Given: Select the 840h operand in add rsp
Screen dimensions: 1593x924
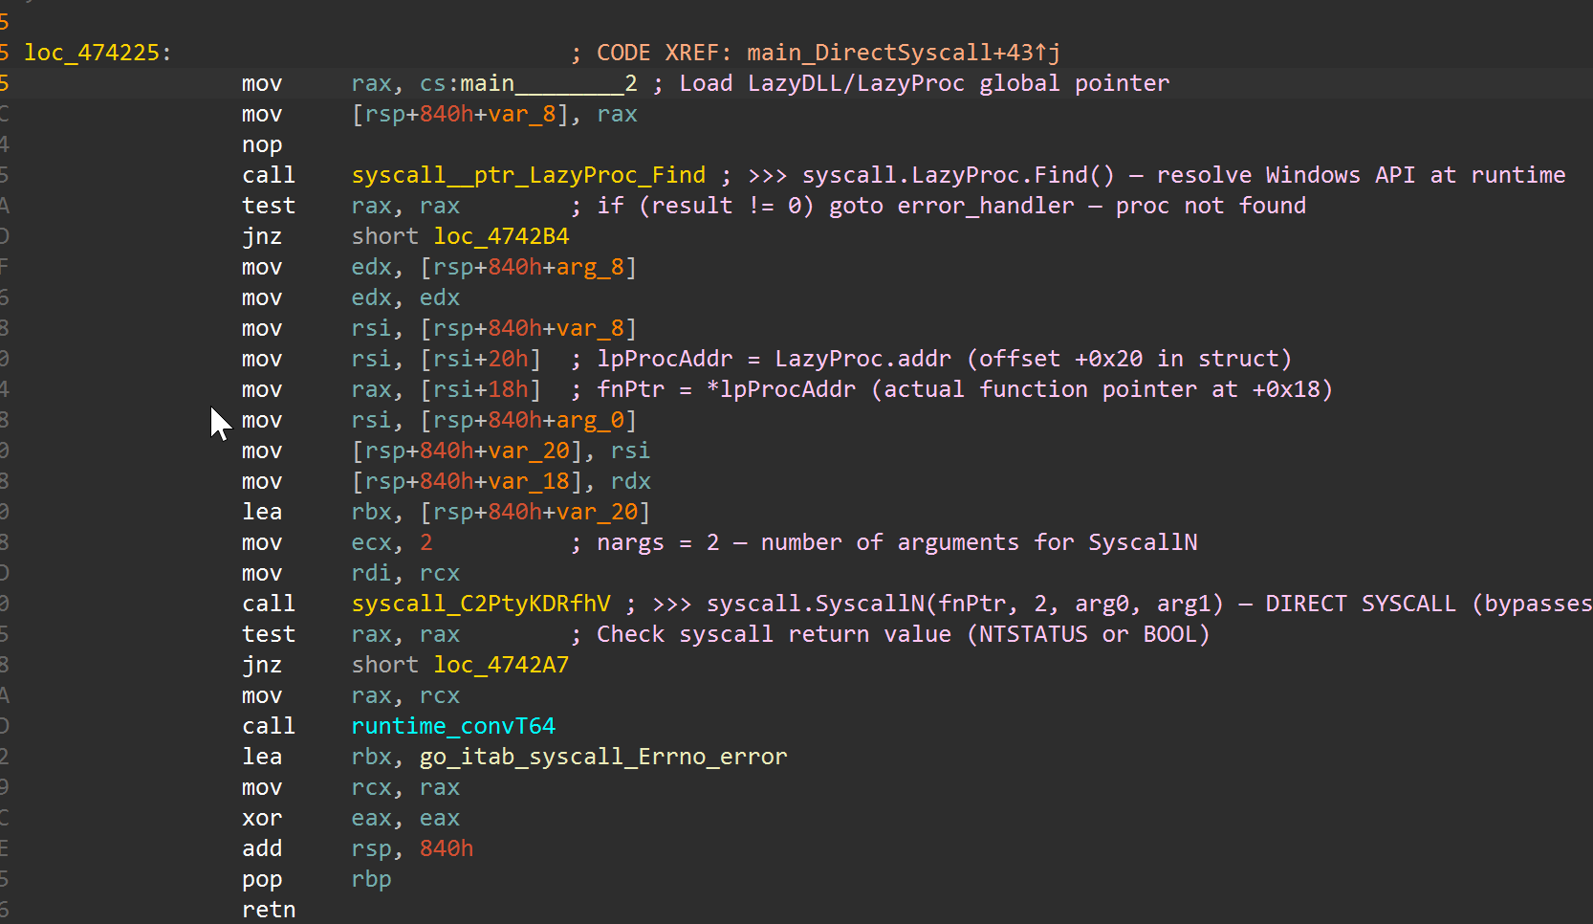Looking at the screenshot, I should pyautogui.click(x=447, y=848).
